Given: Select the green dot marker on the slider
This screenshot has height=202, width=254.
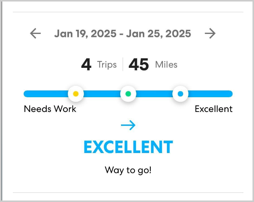Looking at the screenshot, I should 128,94.
